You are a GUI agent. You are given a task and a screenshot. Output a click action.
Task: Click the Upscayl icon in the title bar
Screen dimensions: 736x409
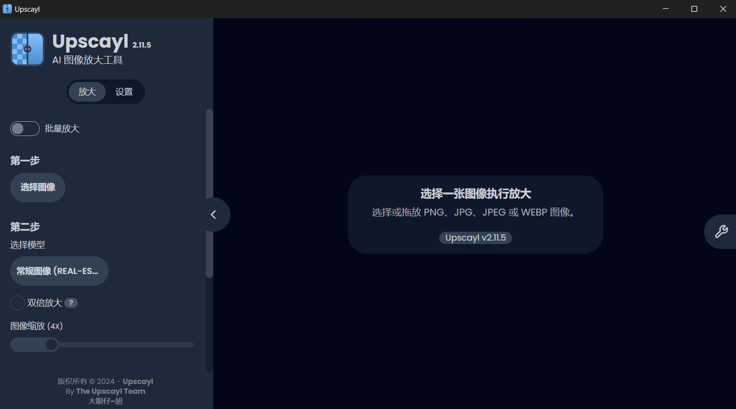pos(7,9)
